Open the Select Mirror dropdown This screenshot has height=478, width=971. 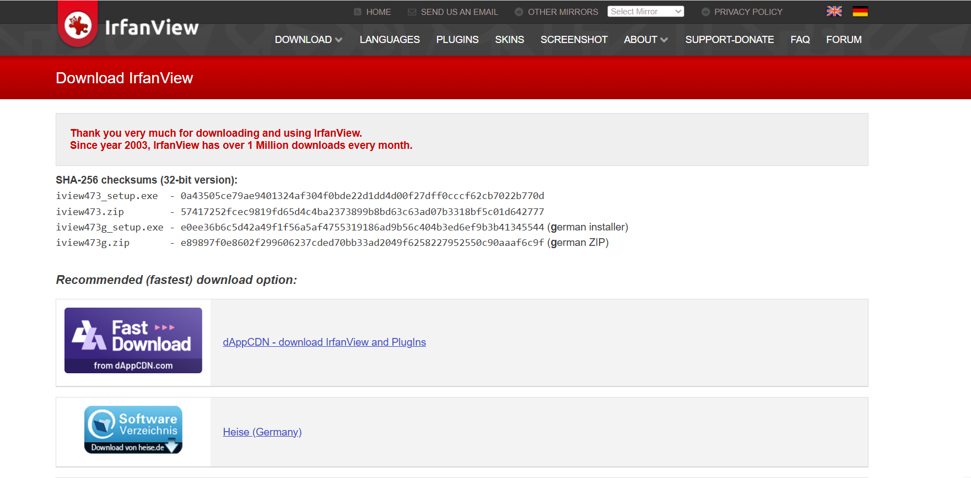[645, 12]
